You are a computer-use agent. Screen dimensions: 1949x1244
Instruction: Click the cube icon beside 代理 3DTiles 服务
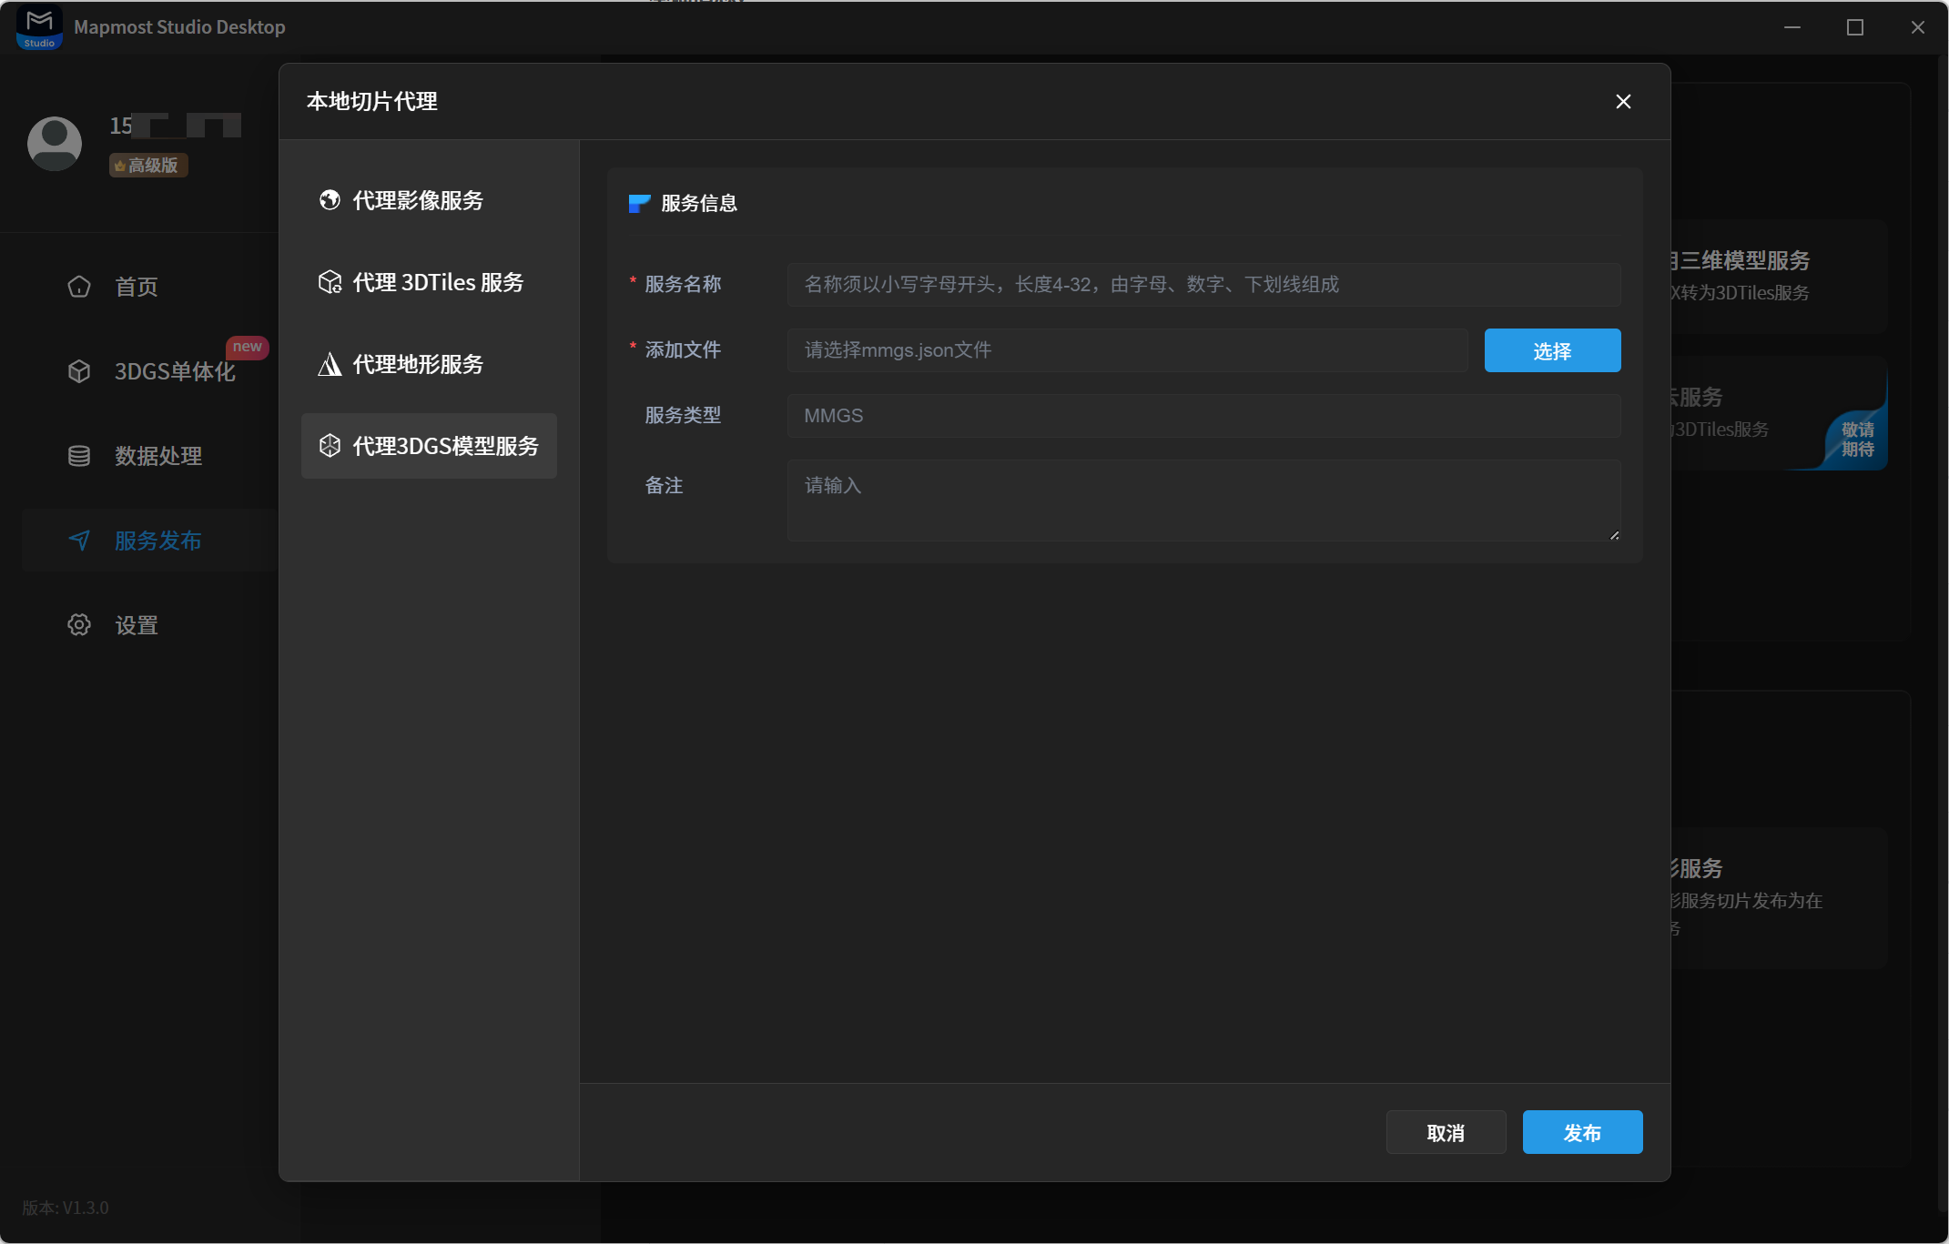coord(330,282)
